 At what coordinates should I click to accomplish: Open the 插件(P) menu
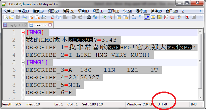point(156,11)
